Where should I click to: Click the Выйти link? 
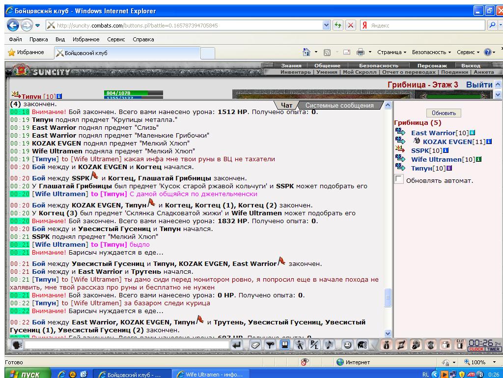pos(479,85)
